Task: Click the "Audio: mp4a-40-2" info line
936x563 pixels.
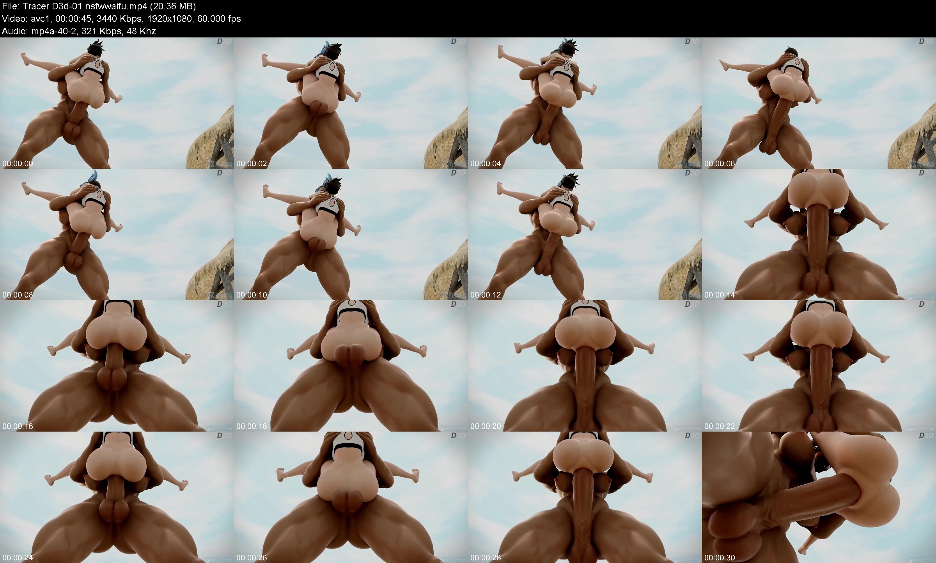Action: point(79,31)
